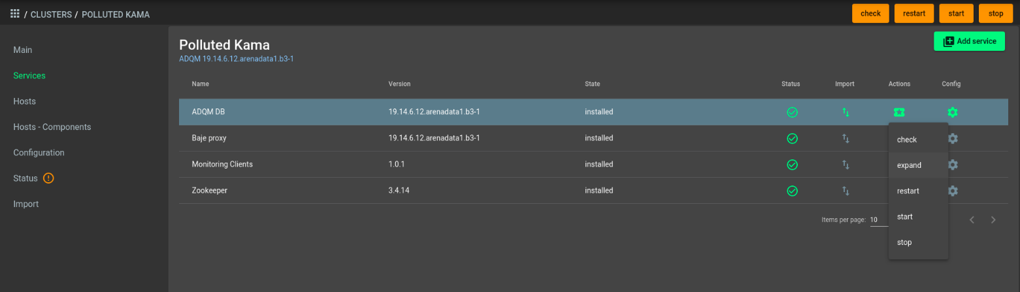Open the apps grid icon in breadcrumb
This screenshot has height=292, width=1020.
[x=15, y=13]
